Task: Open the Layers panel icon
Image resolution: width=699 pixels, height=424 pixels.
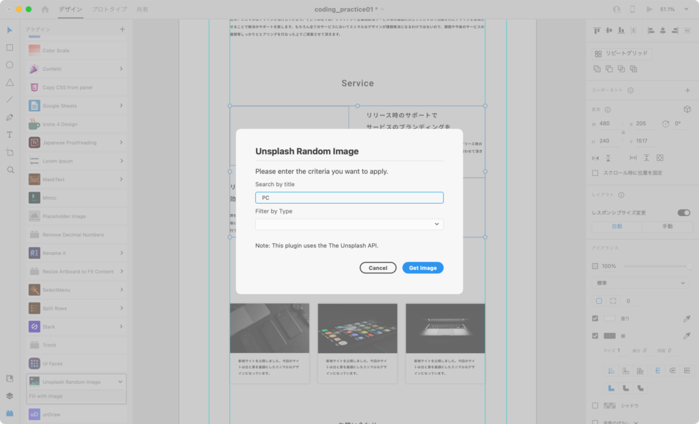Action: tap(10, 396)
